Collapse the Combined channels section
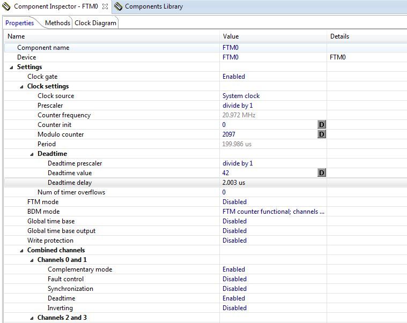407x323 pixels. 22,250
